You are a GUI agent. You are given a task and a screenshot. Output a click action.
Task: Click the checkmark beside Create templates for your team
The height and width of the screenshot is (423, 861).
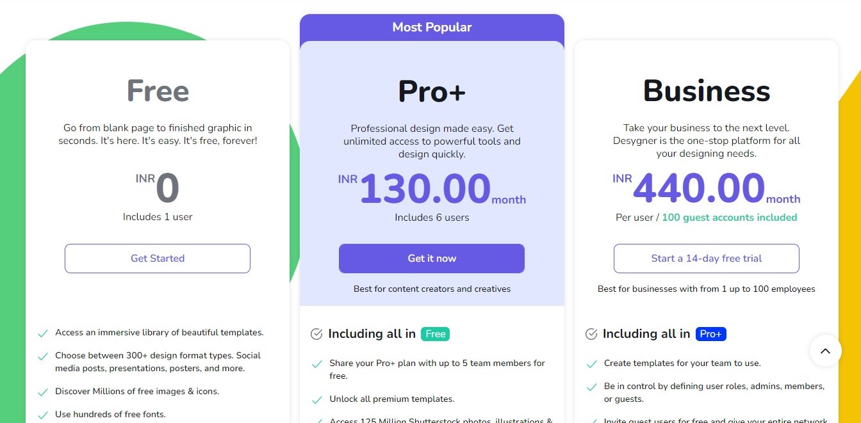[592, 364]
